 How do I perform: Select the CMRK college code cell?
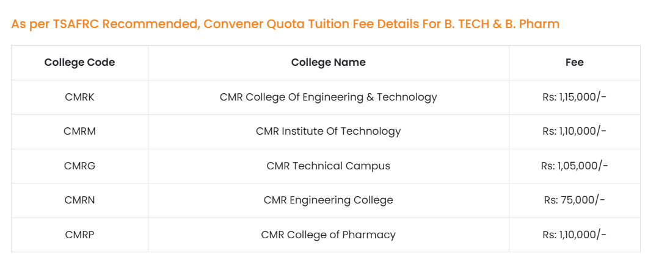[x=79, y=97]
